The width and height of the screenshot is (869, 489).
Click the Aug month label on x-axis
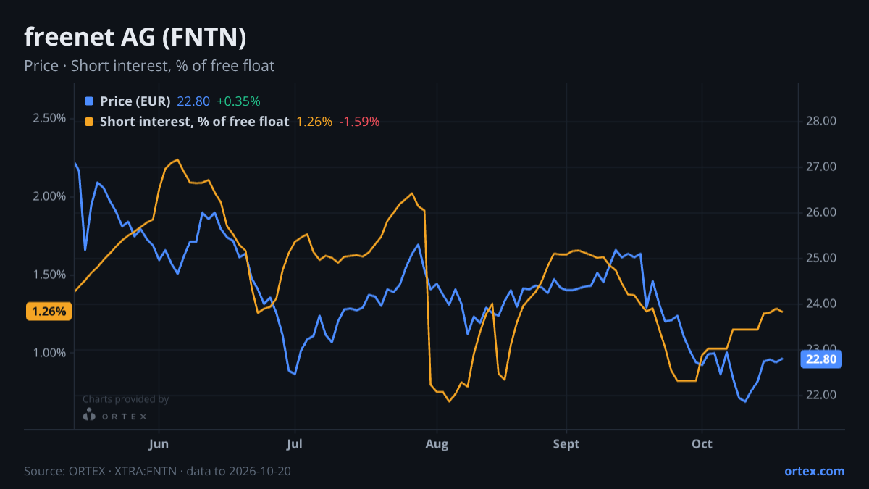pos(436,444)
